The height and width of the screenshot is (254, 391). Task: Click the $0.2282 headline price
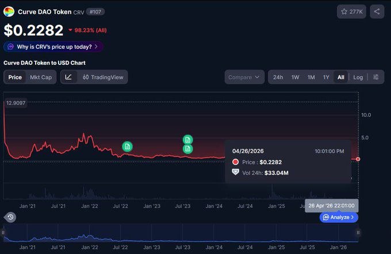click(x=33, y=30)
